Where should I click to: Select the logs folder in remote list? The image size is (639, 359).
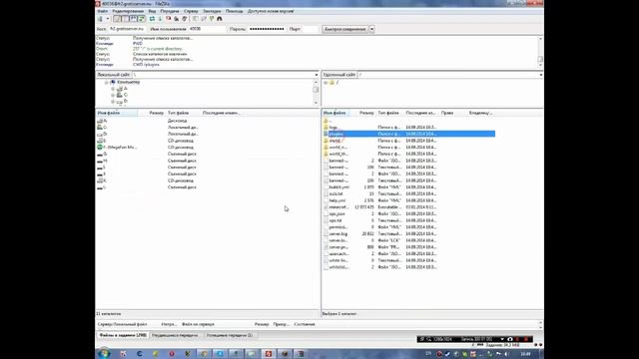pyautogui.click(x=408, y=128)
